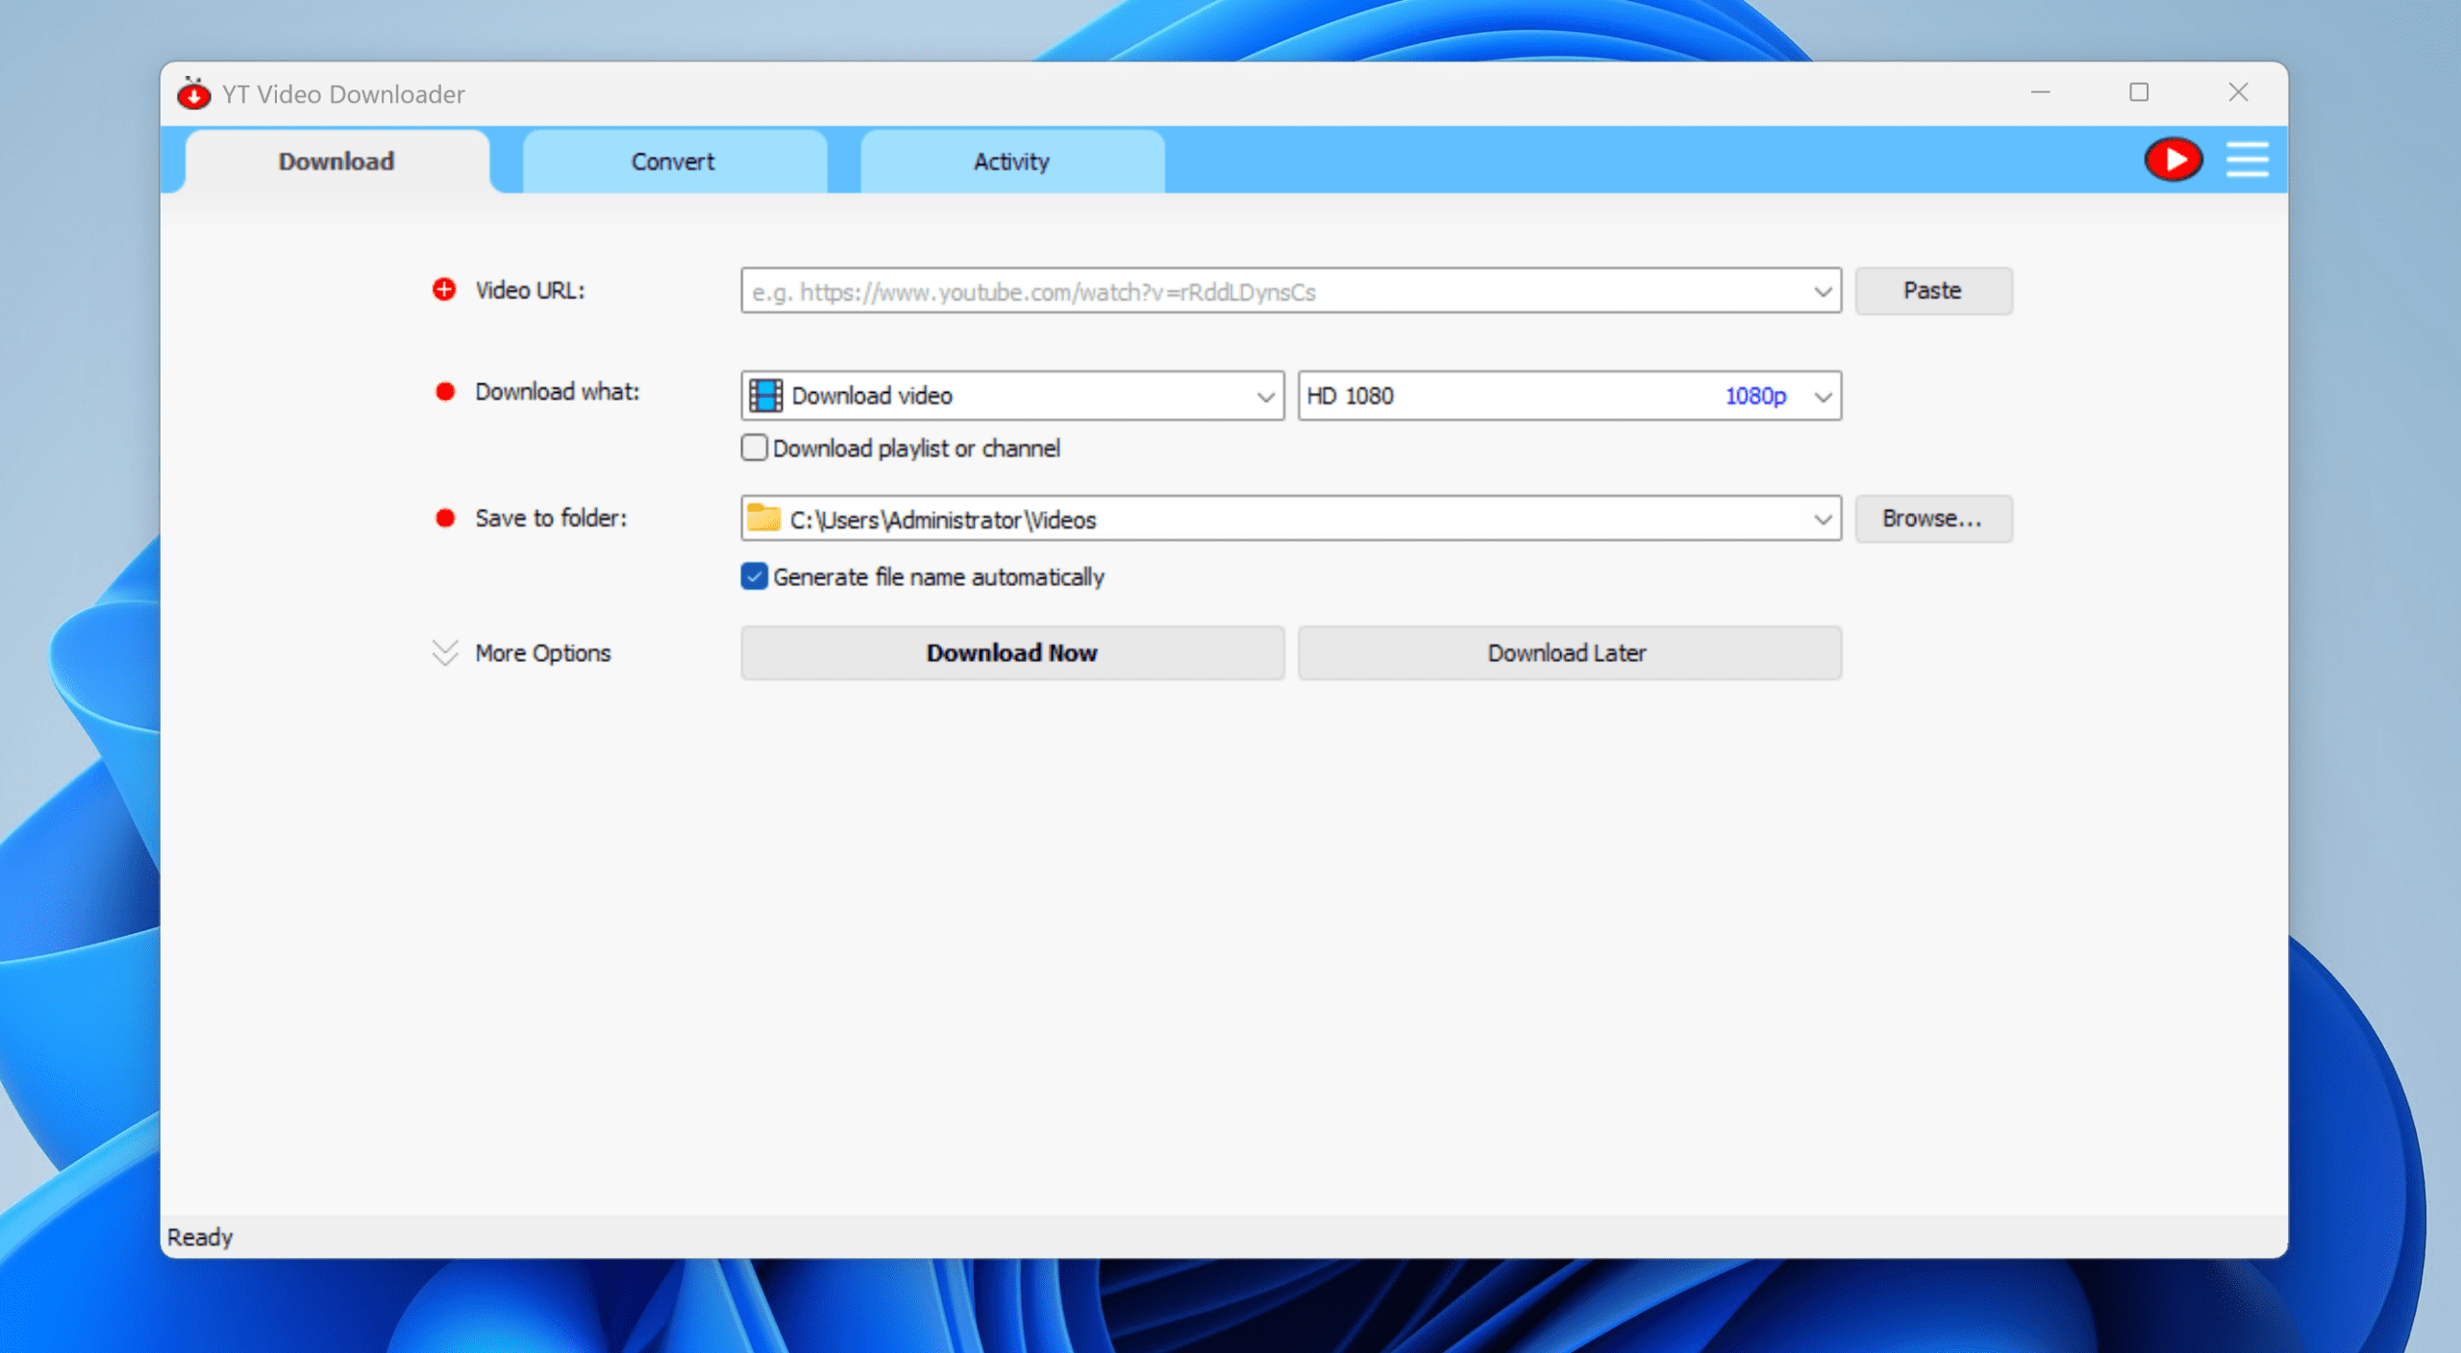This screenshot has width=2461, height=1353.
Task: Open the HD 1080 quality dropdown
Action: (1569, 395)
